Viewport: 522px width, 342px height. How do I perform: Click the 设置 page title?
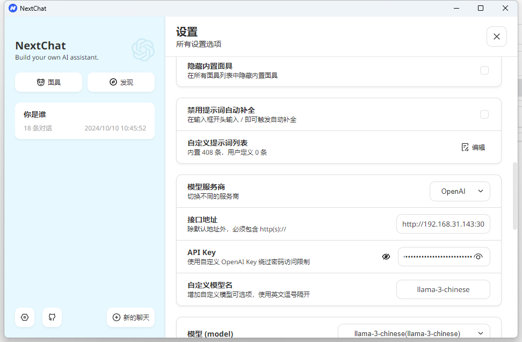coord(187,32)
